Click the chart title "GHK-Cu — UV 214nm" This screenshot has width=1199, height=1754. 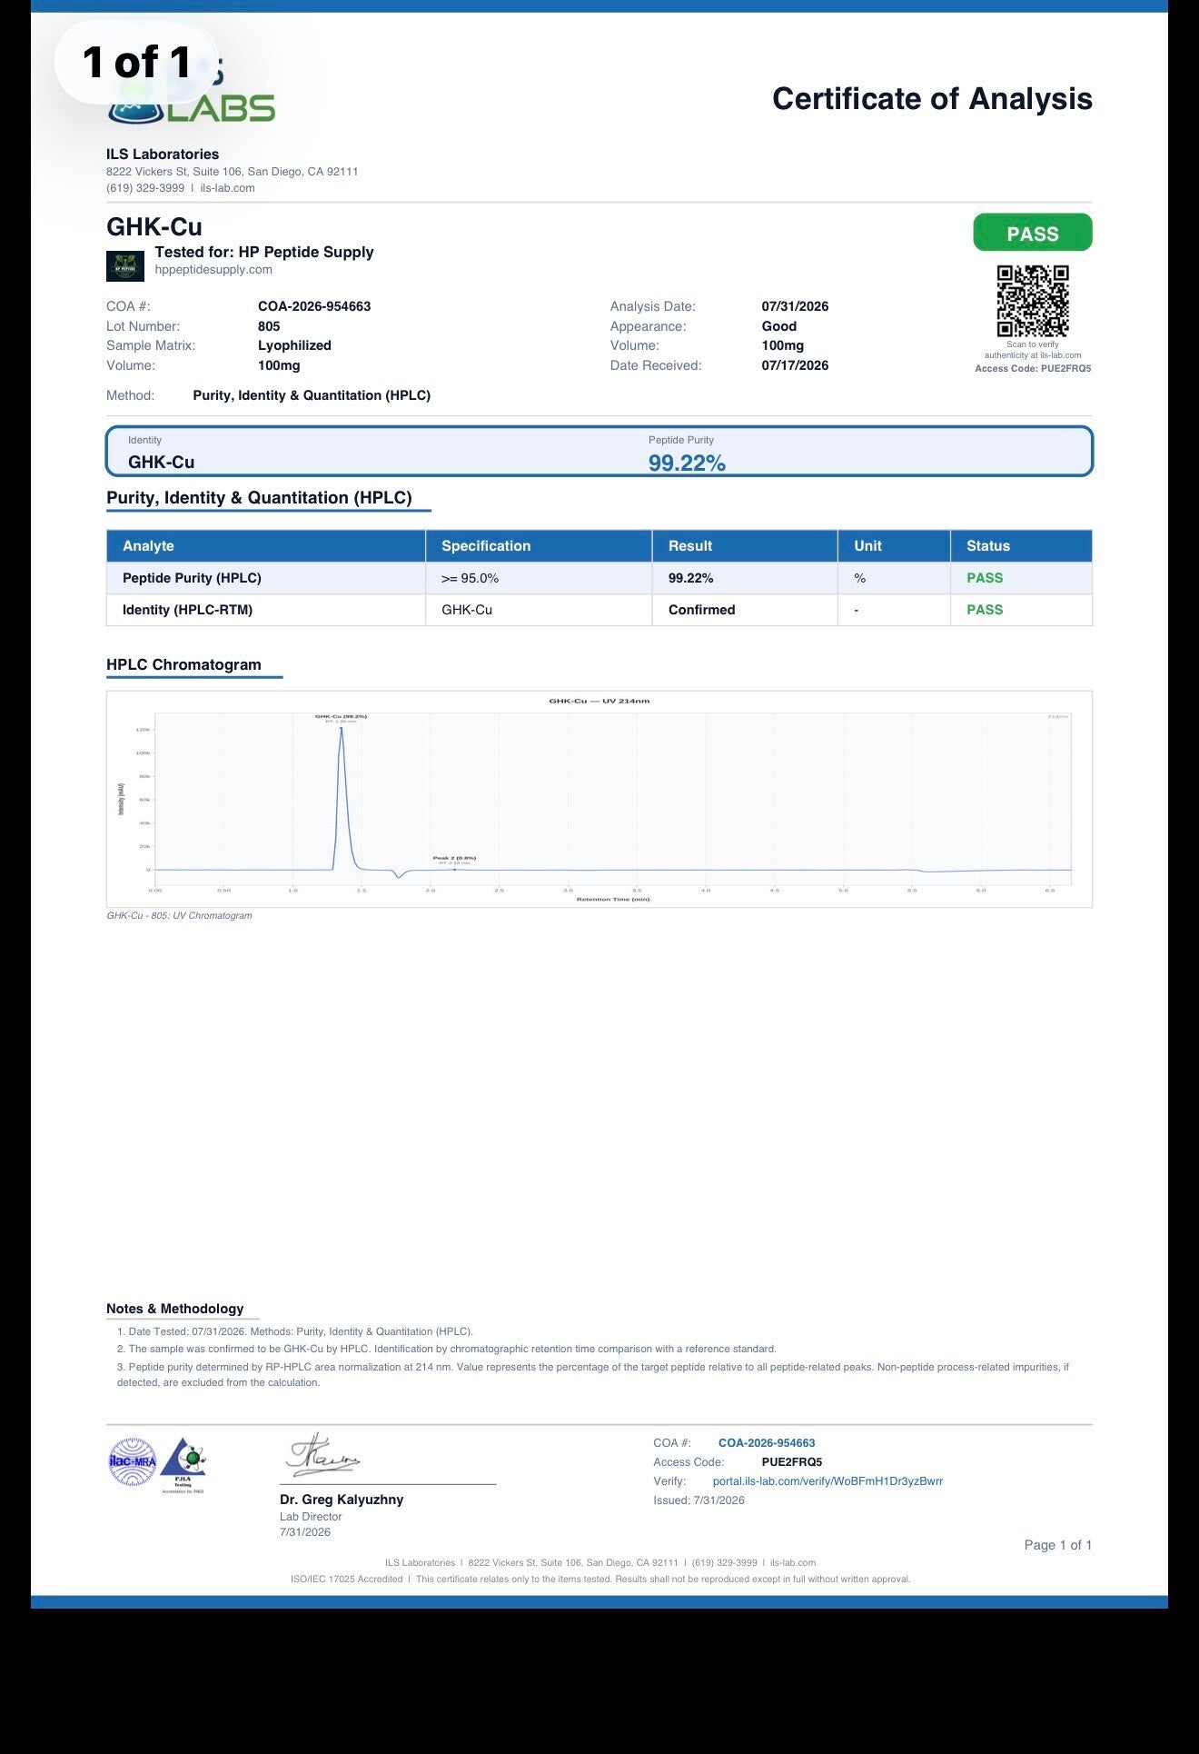tap(599, 701)
